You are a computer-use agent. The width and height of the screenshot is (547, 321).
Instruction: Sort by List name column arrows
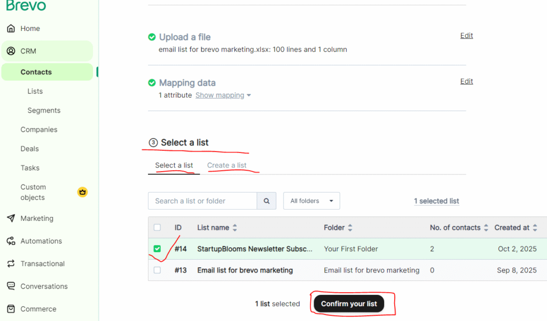click(x=235, y=228)
